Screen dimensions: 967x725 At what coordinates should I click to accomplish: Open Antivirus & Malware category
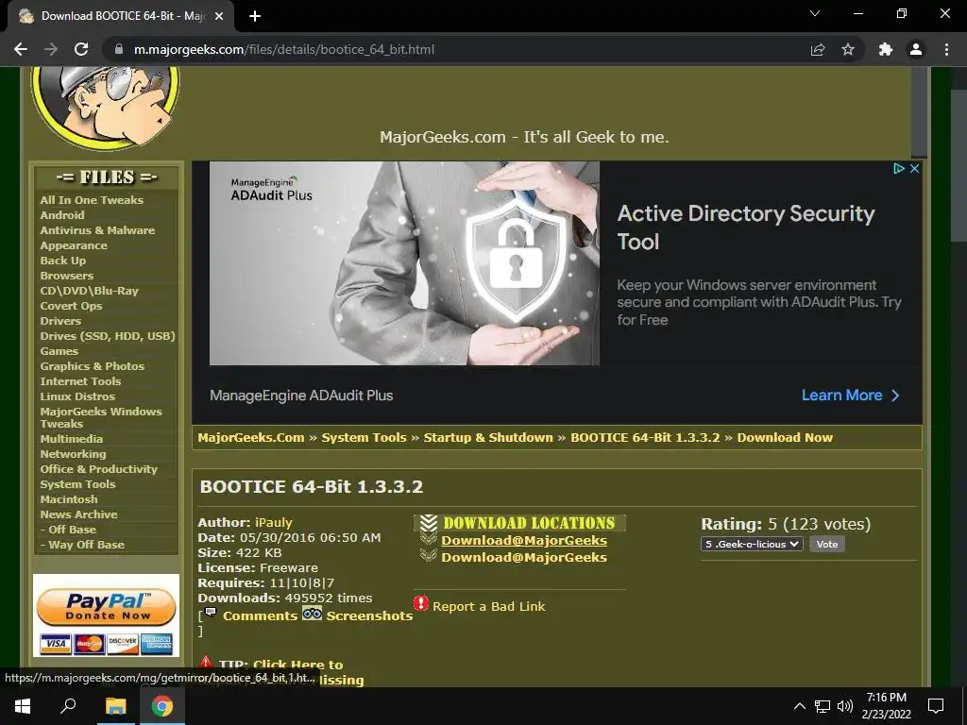click(x=97, y=230)
